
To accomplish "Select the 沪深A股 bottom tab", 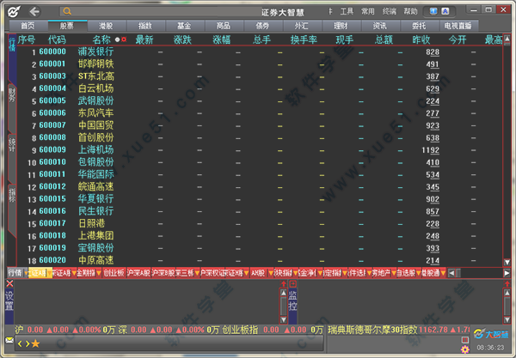I will click(x=138, y=273).
